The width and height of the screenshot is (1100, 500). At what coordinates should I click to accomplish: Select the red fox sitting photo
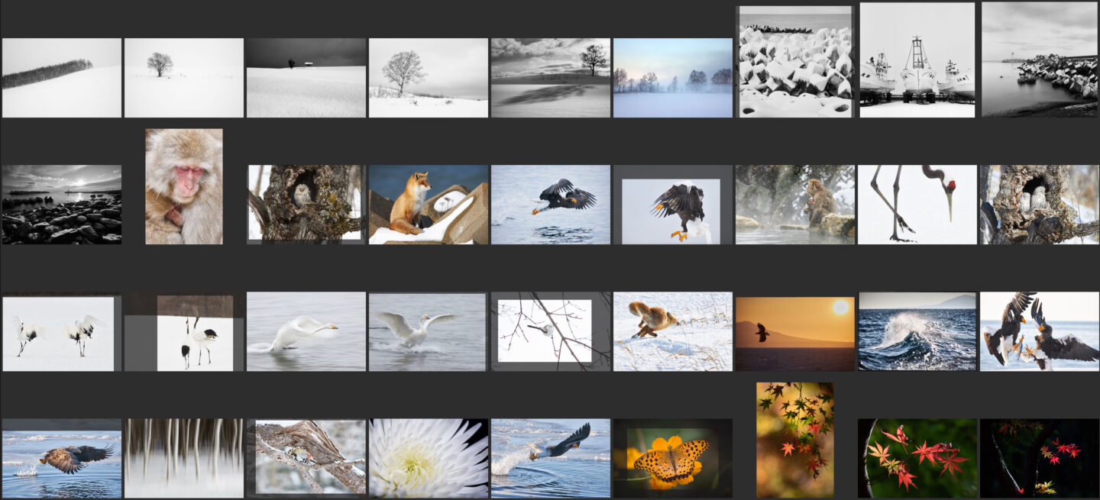428,205
